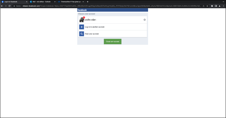Open a new browser tab
Viewport: 226px width, 118px height.
pyautogui.click(x=87, y=2)
